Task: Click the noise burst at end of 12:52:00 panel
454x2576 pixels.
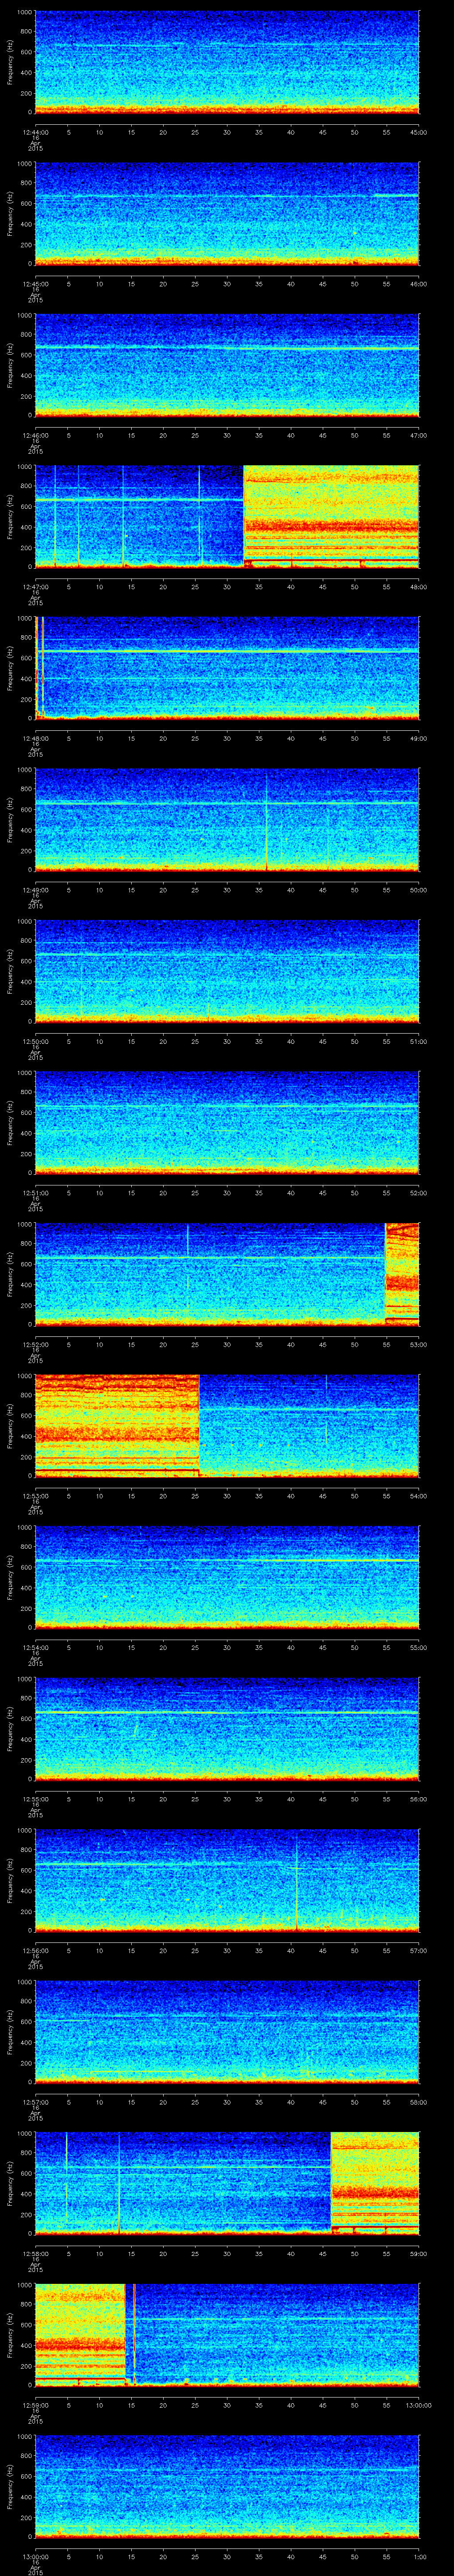Action: (402, 1273)
